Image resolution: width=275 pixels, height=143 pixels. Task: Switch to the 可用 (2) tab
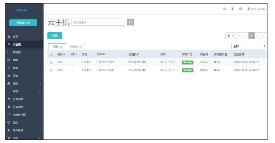click(57, 47)
